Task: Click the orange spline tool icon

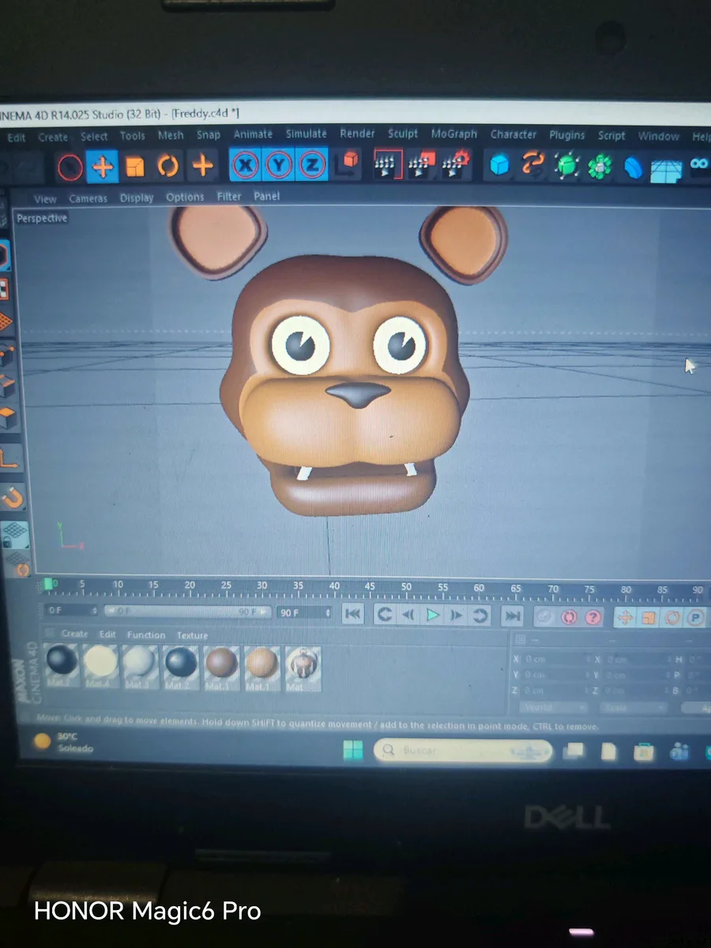Action: [x=533, y=164]
